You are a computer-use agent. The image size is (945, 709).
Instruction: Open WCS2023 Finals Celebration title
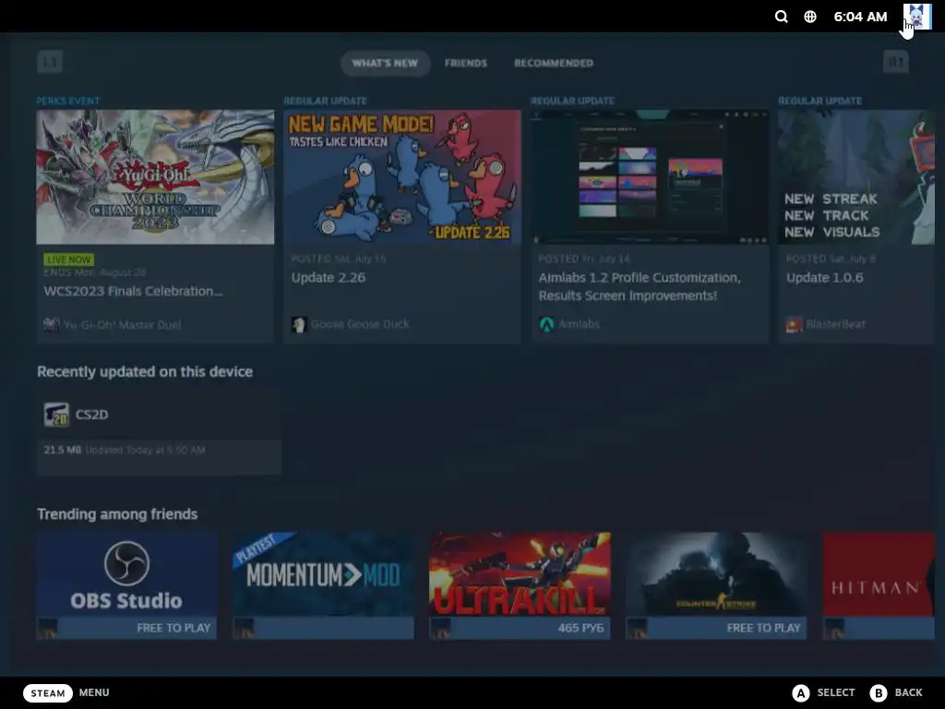click(x=133, y=291)
